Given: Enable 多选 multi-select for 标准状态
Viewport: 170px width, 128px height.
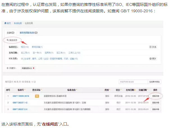Looking at the screenshot, I should (153, 47).
